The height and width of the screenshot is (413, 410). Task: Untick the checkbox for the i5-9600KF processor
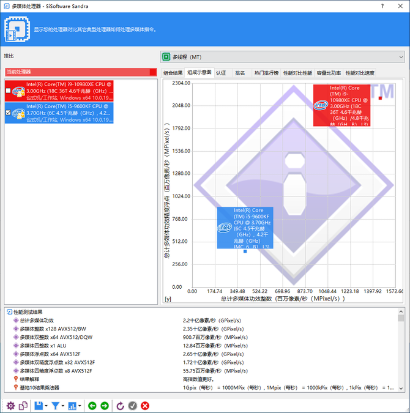point(8,113)
